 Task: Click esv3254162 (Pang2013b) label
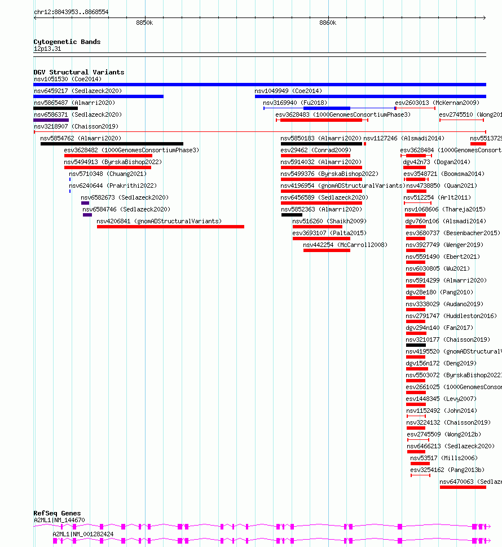[x=448, y=471]
